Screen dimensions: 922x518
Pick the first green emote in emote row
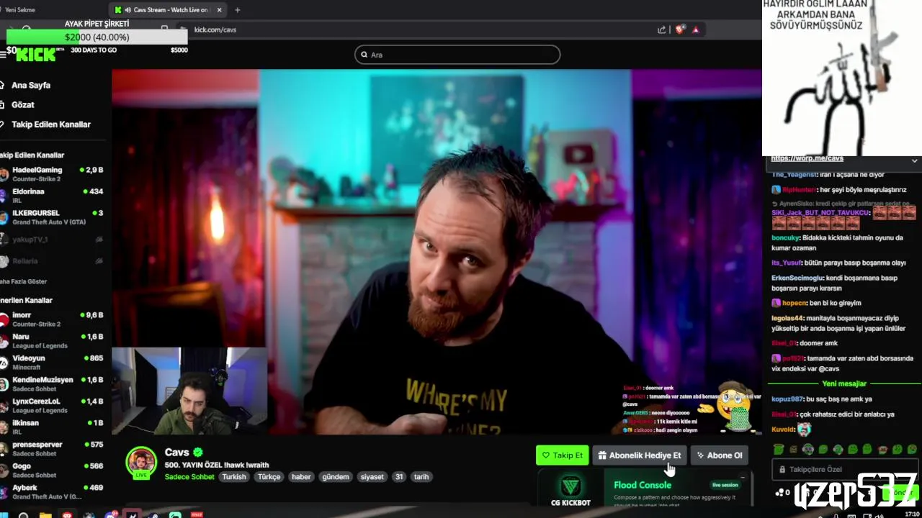779,450
